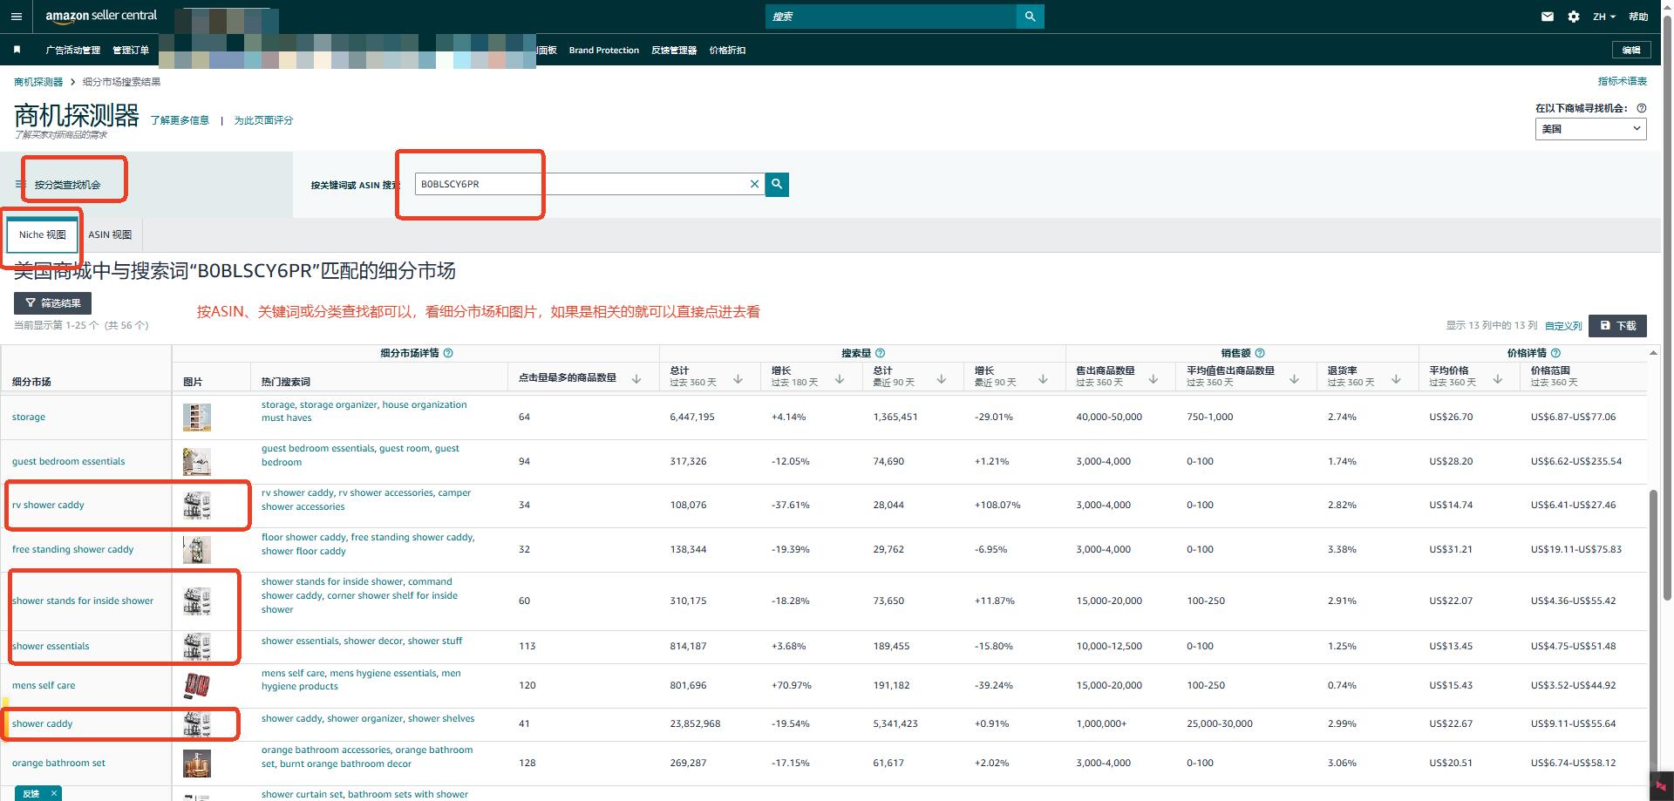
Task: Sort by 总计 最近 90 天 arrow
Action: pyautogui.click(x=942, y=378)
